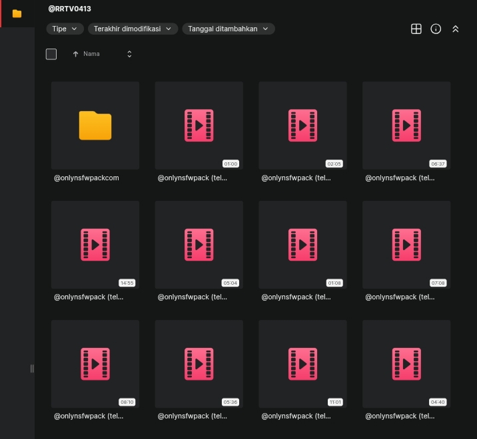Select the video with duration 08:10

click(x=95, y=364)
